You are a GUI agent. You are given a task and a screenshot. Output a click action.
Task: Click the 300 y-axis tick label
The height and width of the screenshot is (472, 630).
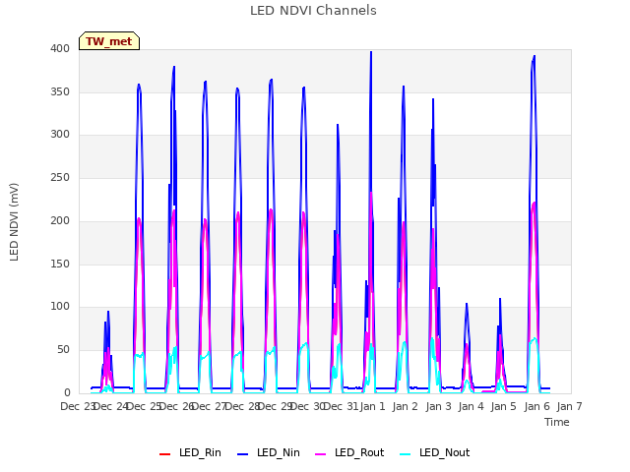(60, 135)
